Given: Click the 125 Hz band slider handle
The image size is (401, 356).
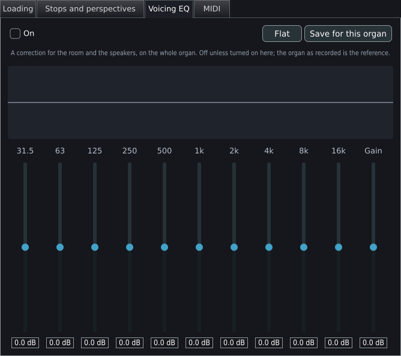Looking at the screenshot, I should pyautogui.click(x=95, y=247).
